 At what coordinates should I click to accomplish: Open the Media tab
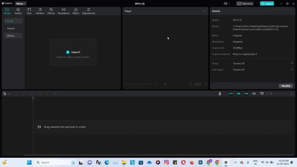(7, 11)
